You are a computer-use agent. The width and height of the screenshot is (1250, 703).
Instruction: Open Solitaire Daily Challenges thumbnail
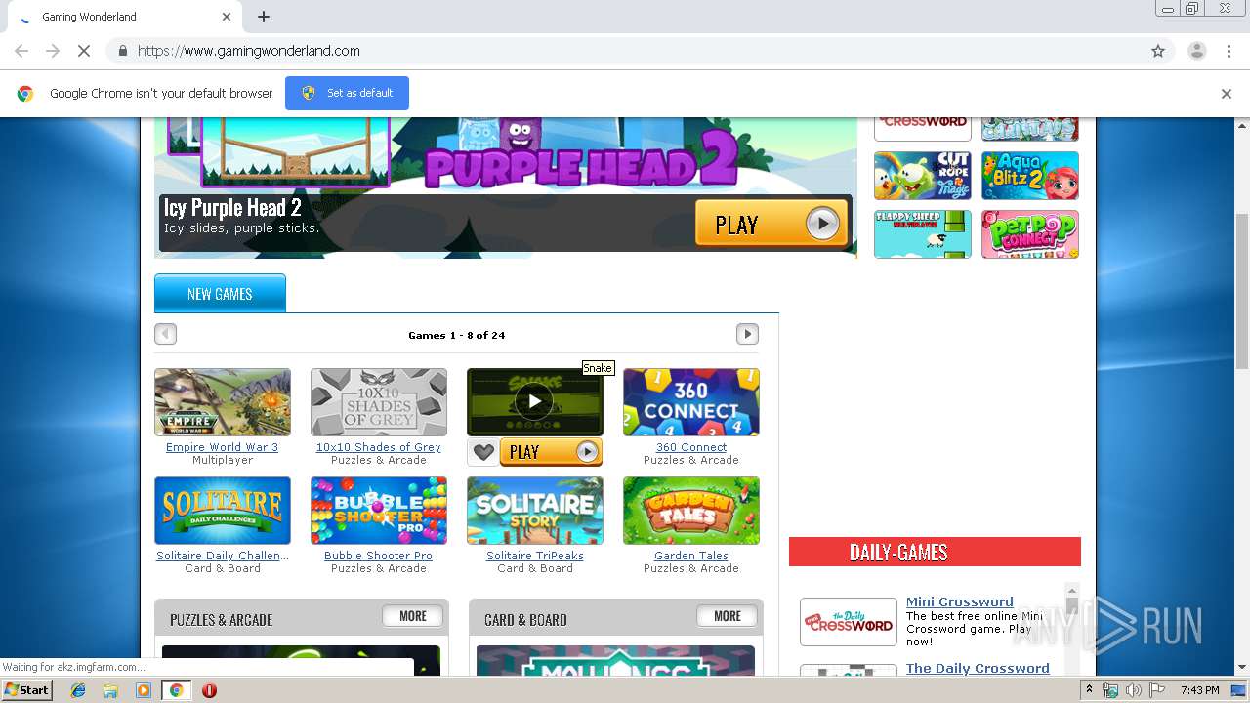tap(223, 511)
